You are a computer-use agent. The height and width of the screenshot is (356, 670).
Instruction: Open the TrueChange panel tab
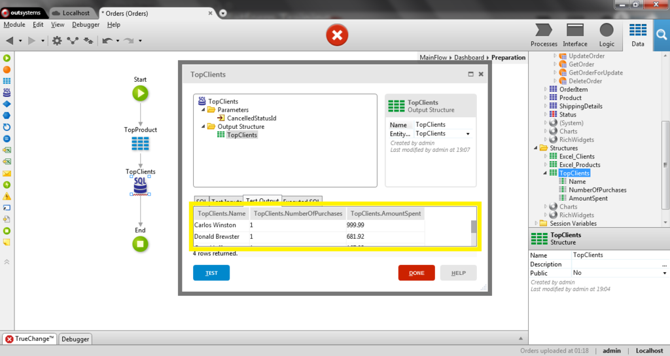point(29,339)
